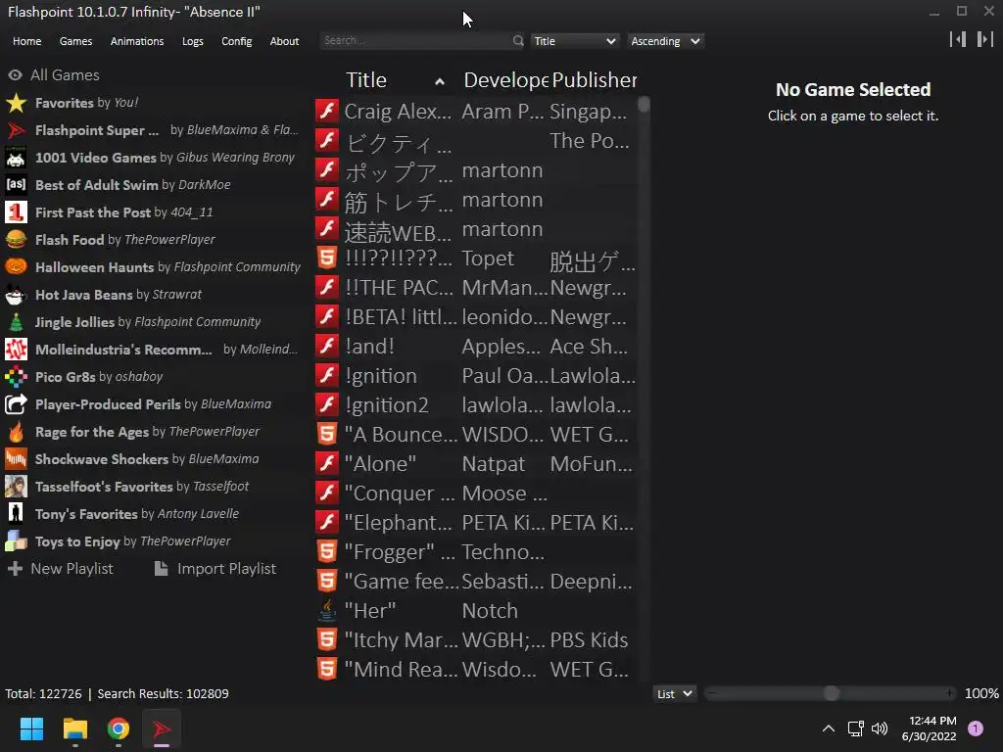
Task: Click the Shockwave Shockers icon
Action: (x=16, y=459)
